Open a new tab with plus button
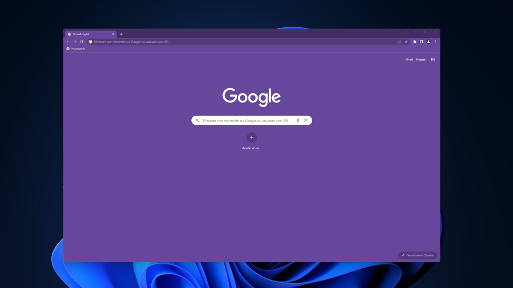The image size is (513, 288). (x=121, y=34)
